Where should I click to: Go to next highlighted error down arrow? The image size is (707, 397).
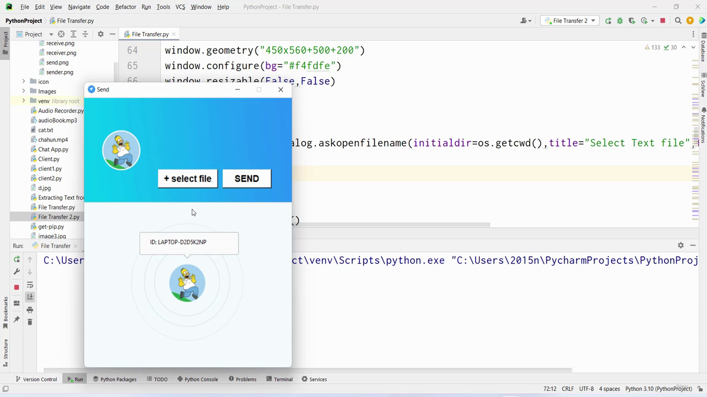(694, 47)
